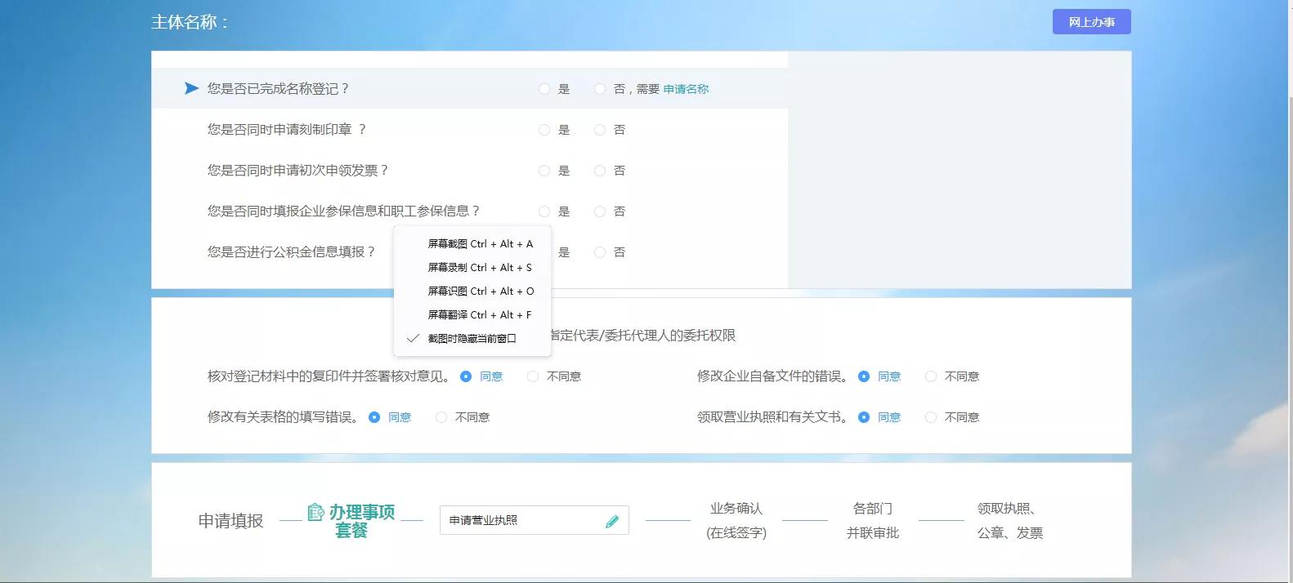1293x583 pixels.
Task: Choose 不同意 for 修改有关表格的填写错误
Action: pos(441,417)
